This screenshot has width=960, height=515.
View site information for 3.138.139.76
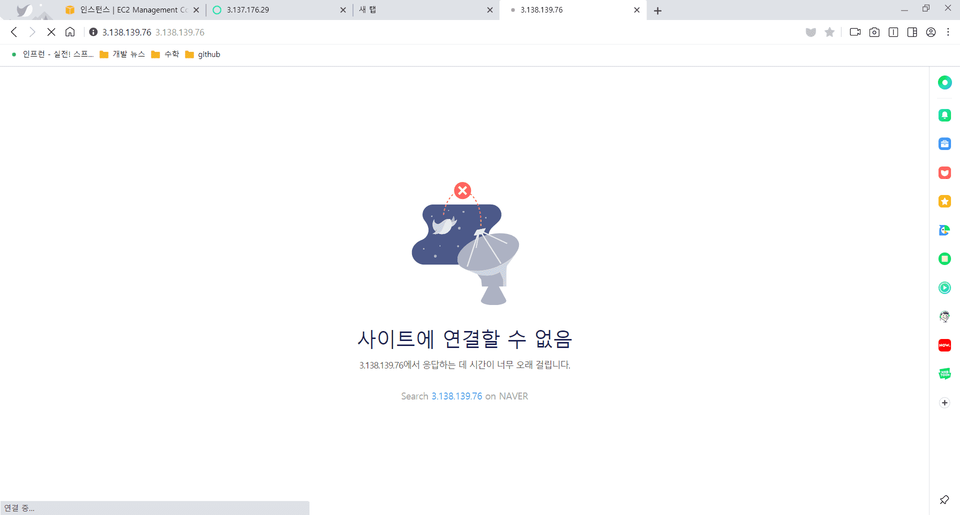(93, 32)
